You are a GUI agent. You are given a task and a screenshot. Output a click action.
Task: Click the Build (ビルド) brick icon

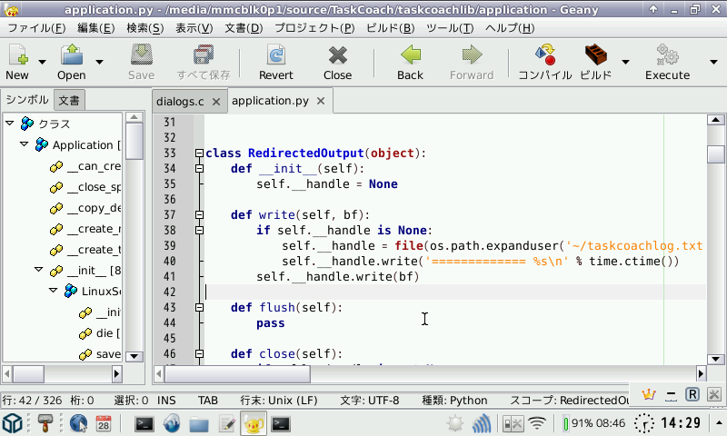[596, 54]
